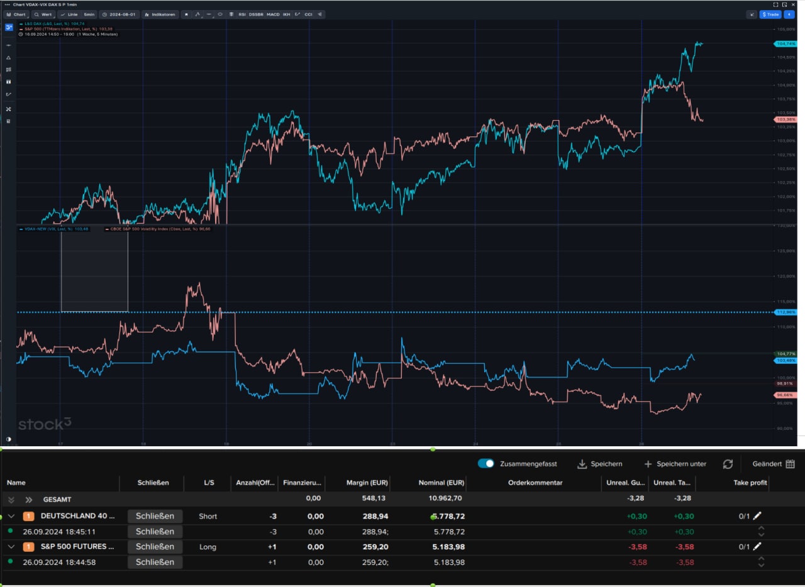Click the blue Trade button
Viewport: 805px width, 587px height.
click(x=770, y=14)
